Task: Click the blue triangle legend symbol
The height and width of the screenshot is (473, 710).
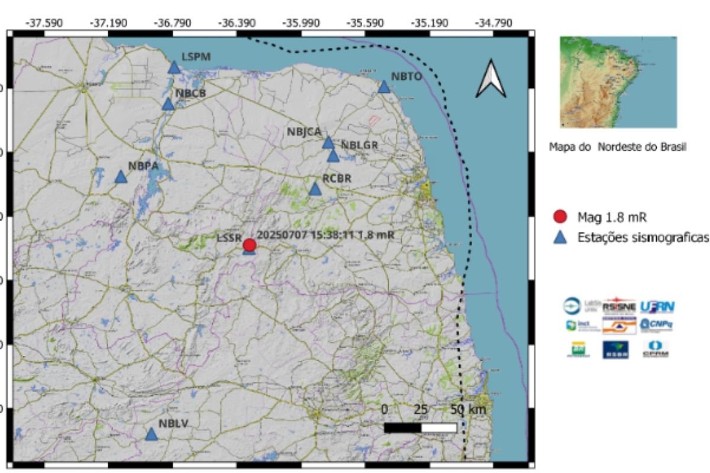Action: point(562,238)
